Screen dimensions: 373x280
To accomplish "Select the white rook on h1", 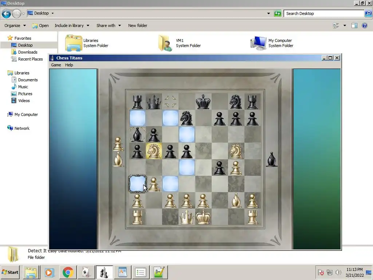I will tap(252, 217).
